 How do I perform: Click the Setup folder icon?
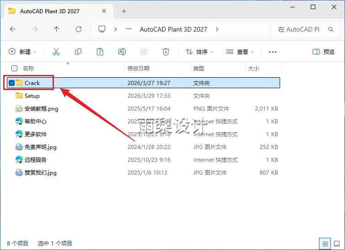pyautogui.click(x=19, y=96)
